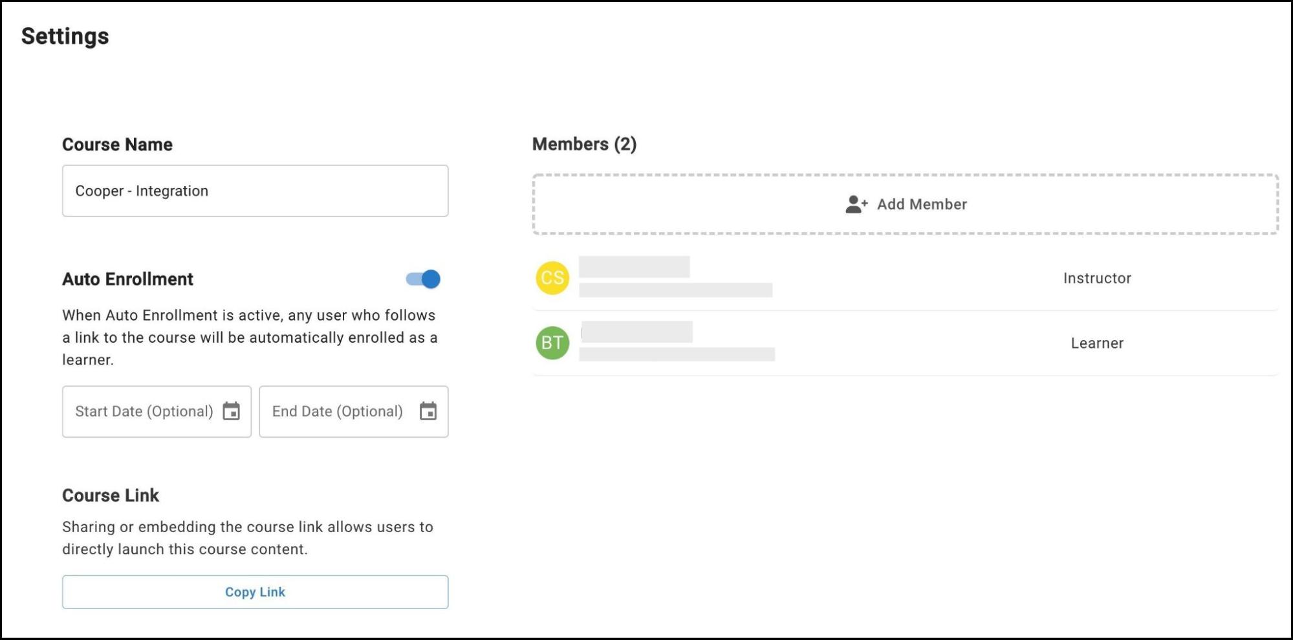Focus the End Date (Optional) field
The image size is (1293, 640).
pos(337,411)
